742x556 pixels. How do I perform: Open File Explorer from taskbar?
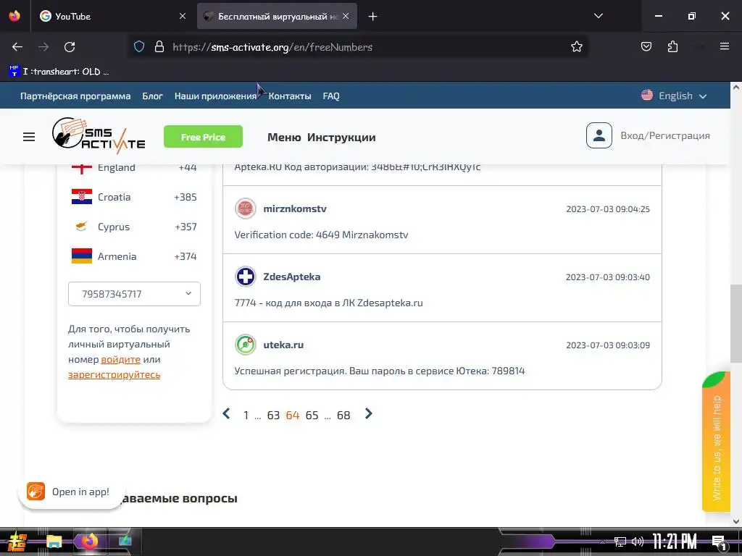click(54, 542)
